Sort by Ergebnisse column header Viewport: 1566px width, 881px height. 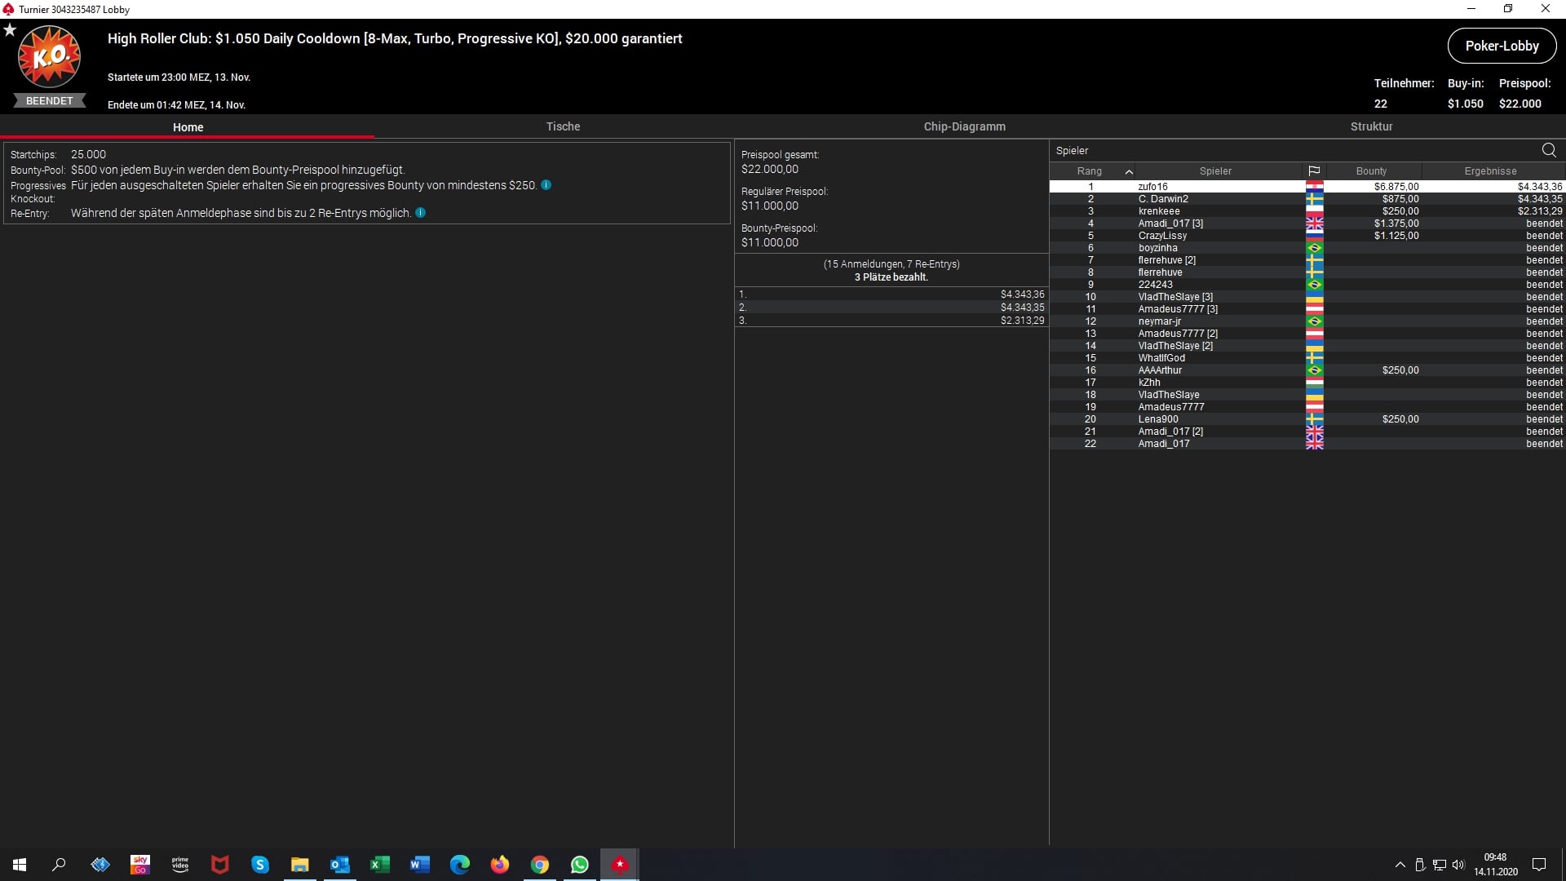pyautogui.click(x=1490, y=171)
